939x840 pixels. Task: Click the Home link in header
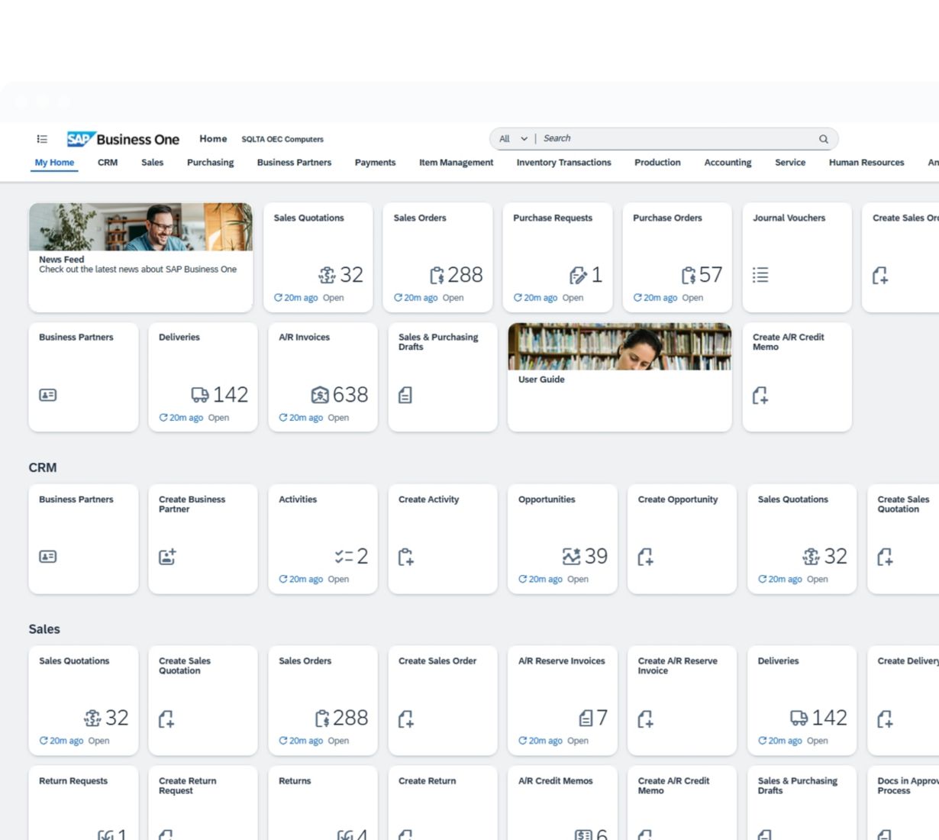click(213, 139)
